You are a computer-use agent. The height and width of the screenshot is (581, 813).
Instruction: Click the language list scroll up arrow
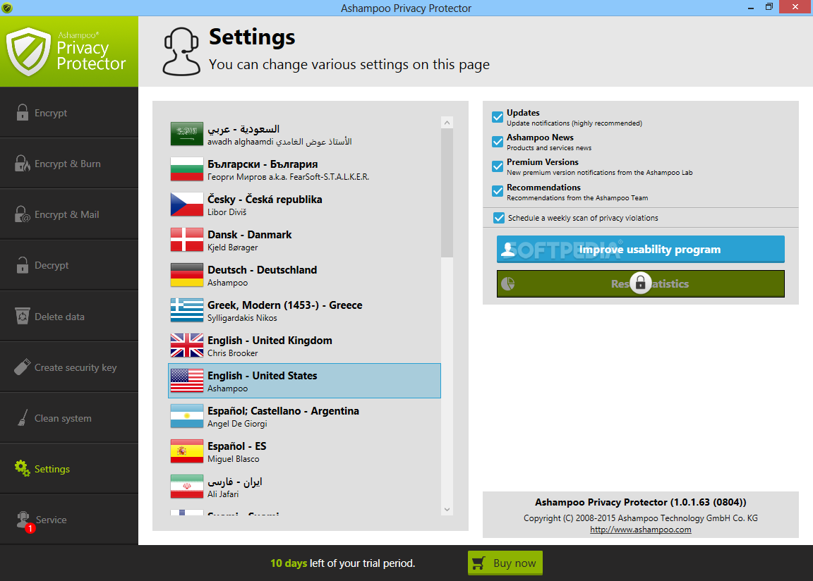coord(447,123)
